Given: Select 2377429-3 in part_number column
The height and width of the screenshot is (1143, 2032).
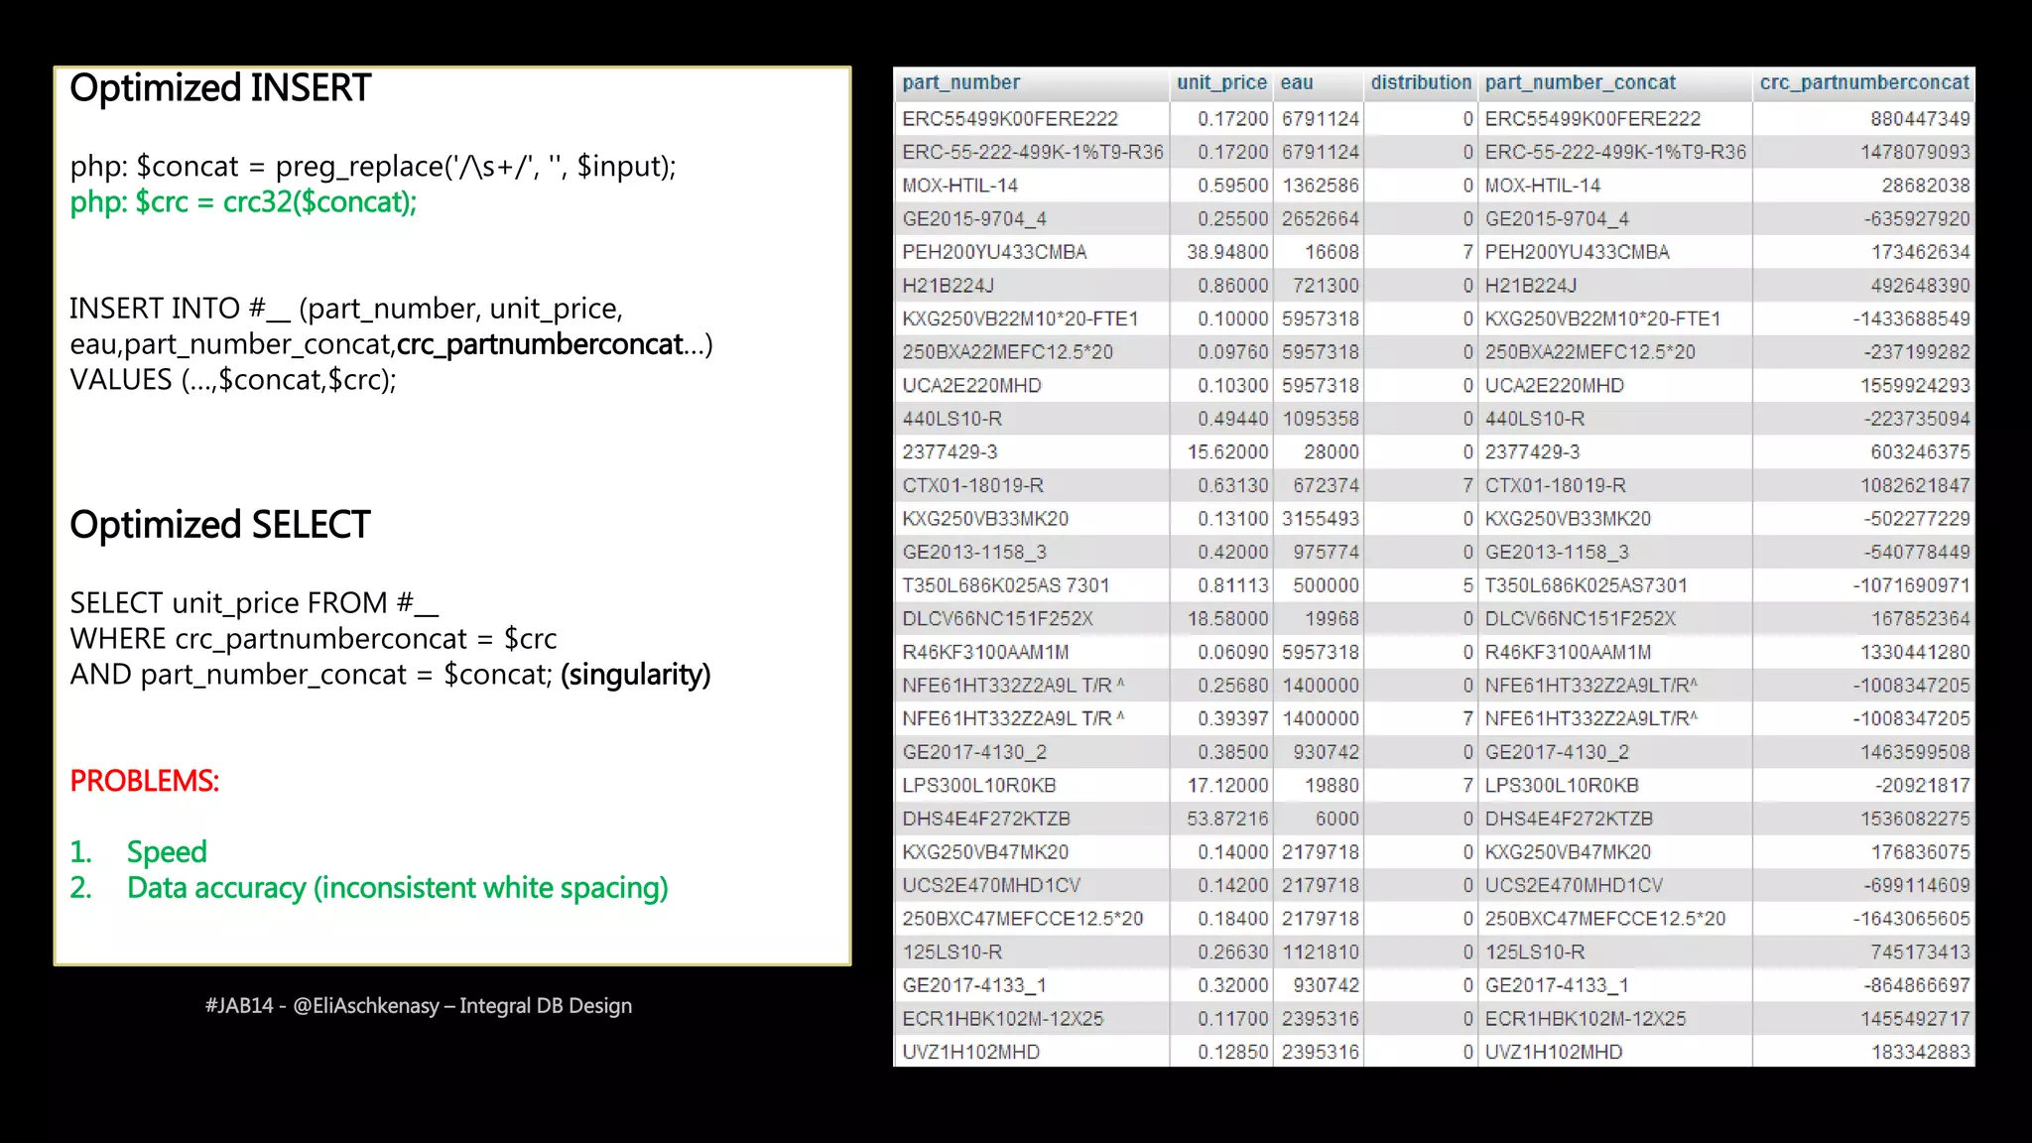Looking at the screenshot, I should click(950, 452).
